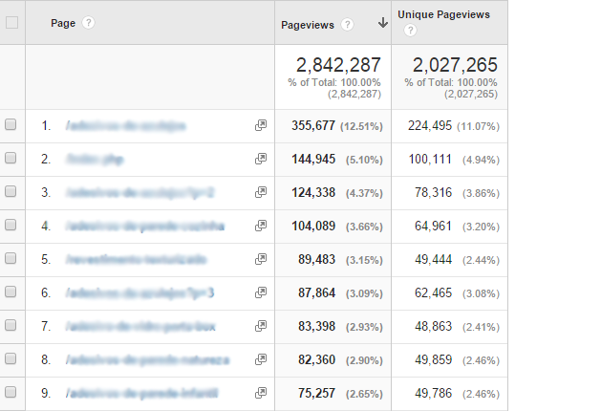Click help icon under Unique Pageviews header
This screenshot has height=411, width=601.
(x=410, y=30)
